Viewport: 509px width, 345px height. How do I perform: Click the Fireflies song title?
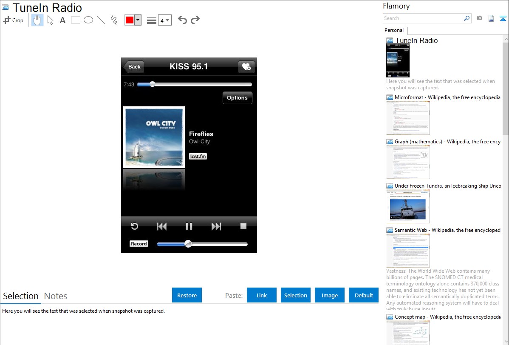(x=201, y=134)
